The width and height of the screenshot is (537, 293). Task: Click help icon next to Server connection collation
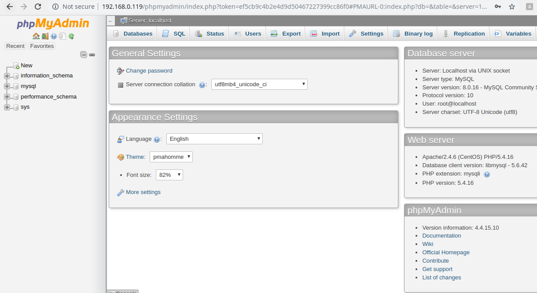click(202, 85)
